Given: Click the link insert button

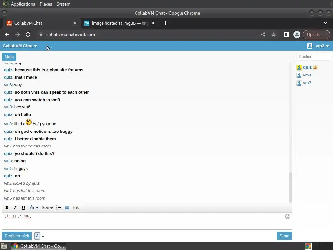Looking at the screenshot, I should tap(76, 207).
